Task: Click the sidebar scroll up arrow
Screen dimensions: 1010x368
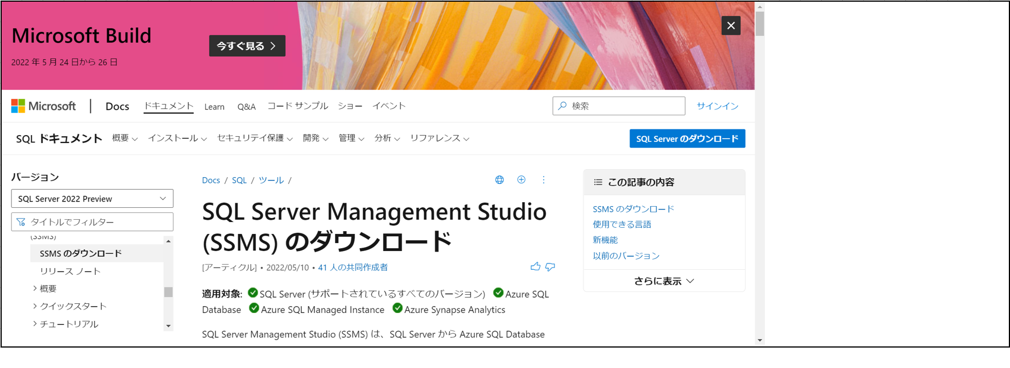Action: [168, 241]
